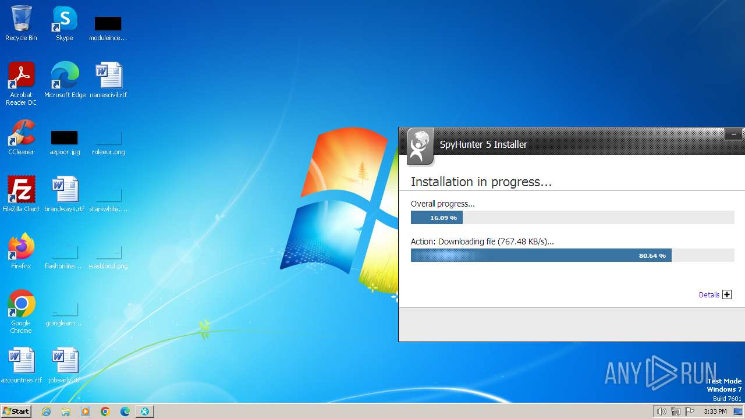Image resolution: width=745 pixels, height=419 pixels.
Task: Select azcountries.rtf document icon
Action: (22, 366)
